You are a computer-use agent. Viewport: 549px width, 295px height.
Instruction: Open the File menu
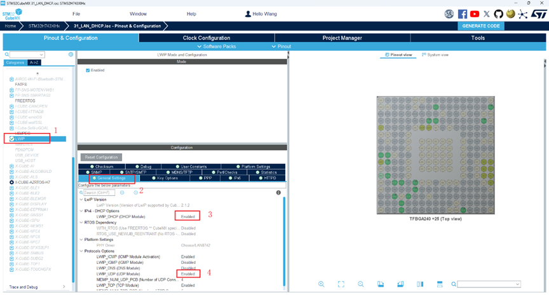pos(76,14)
